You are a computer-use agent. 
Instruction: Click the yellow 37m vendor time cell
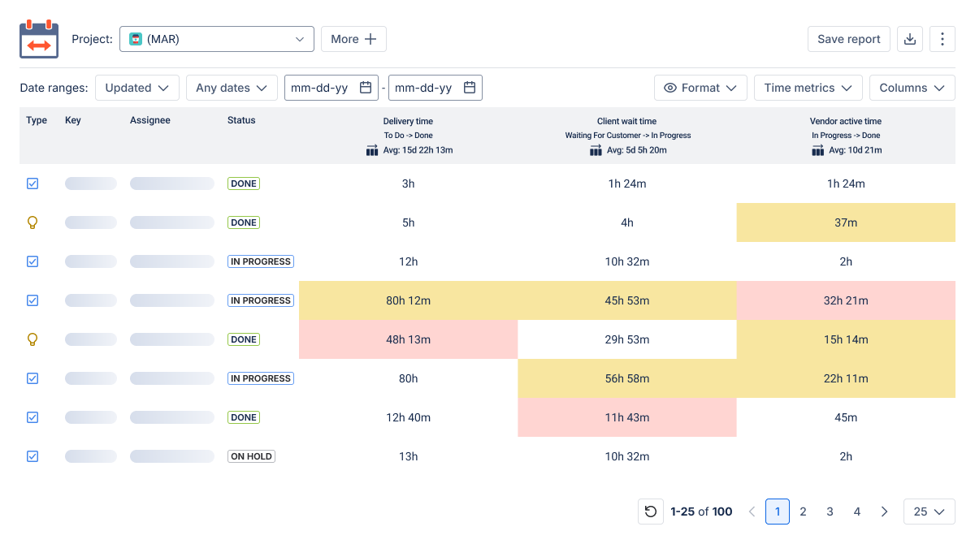click(846, 222)
